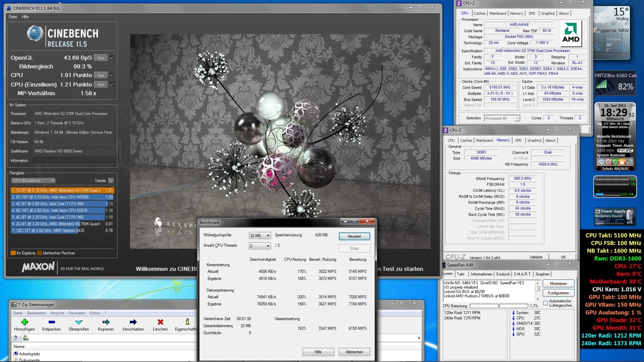
Task: Toggle the CPU (Einzelkern) test checkbox
Action: 112,85
